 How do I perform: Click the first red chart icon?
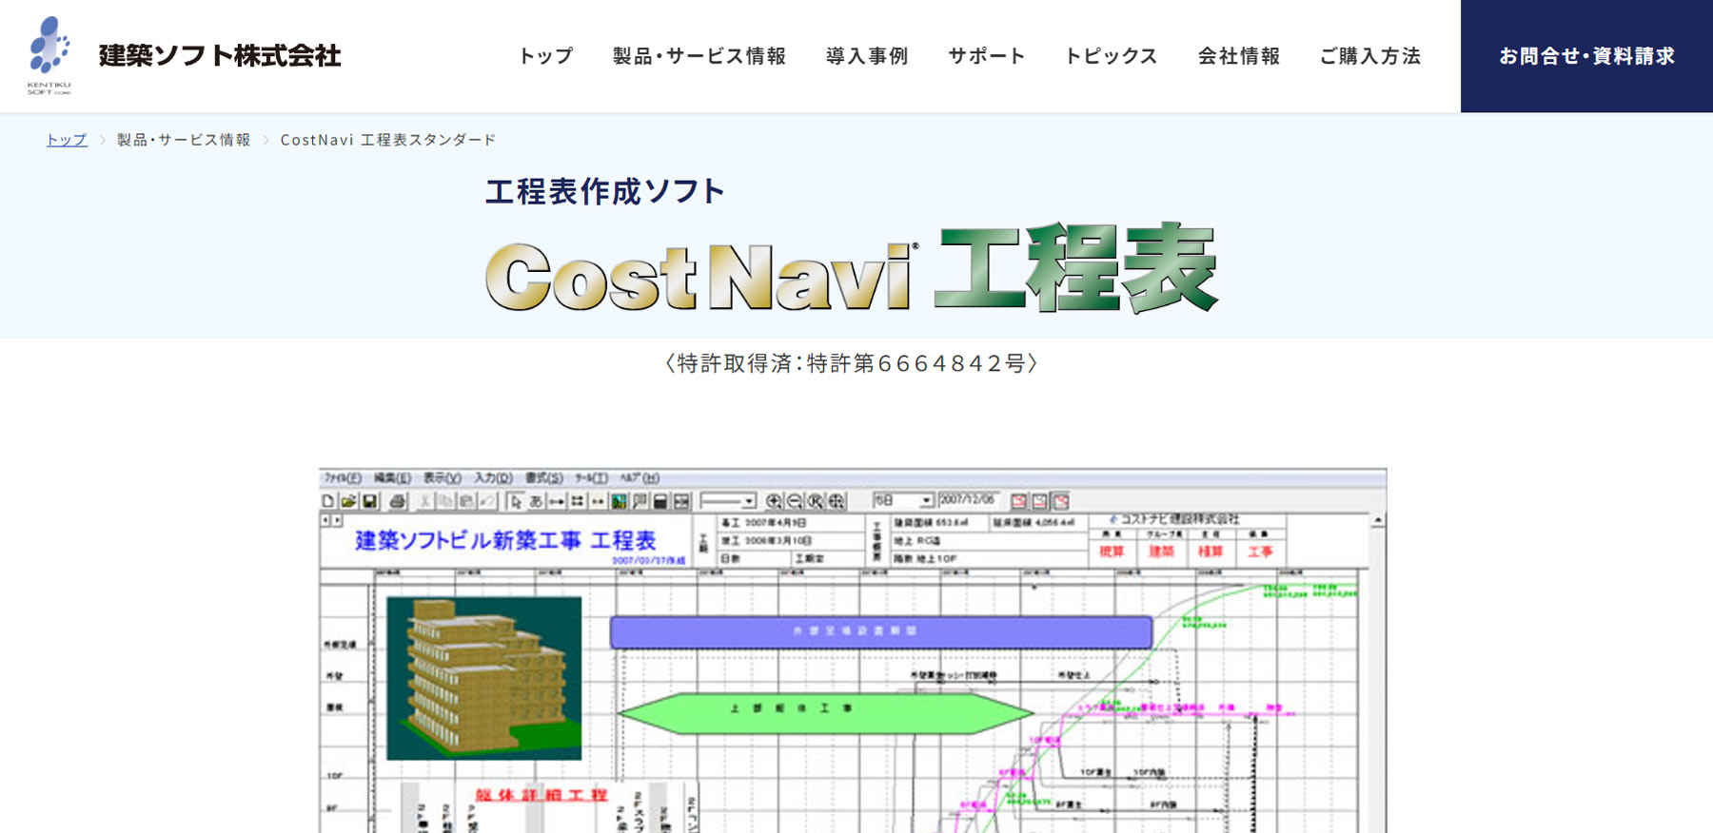click(x=1019, y=501)
